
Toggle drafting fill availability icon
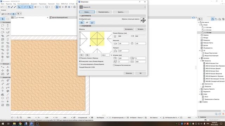82,22
